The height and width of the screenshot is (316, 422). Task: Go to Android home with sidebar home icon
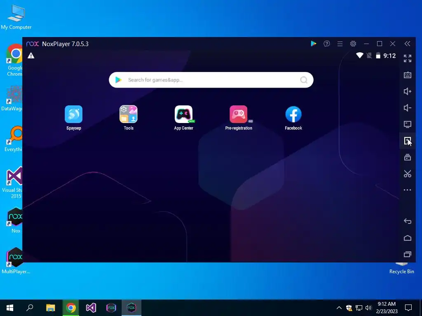point(408,238)
